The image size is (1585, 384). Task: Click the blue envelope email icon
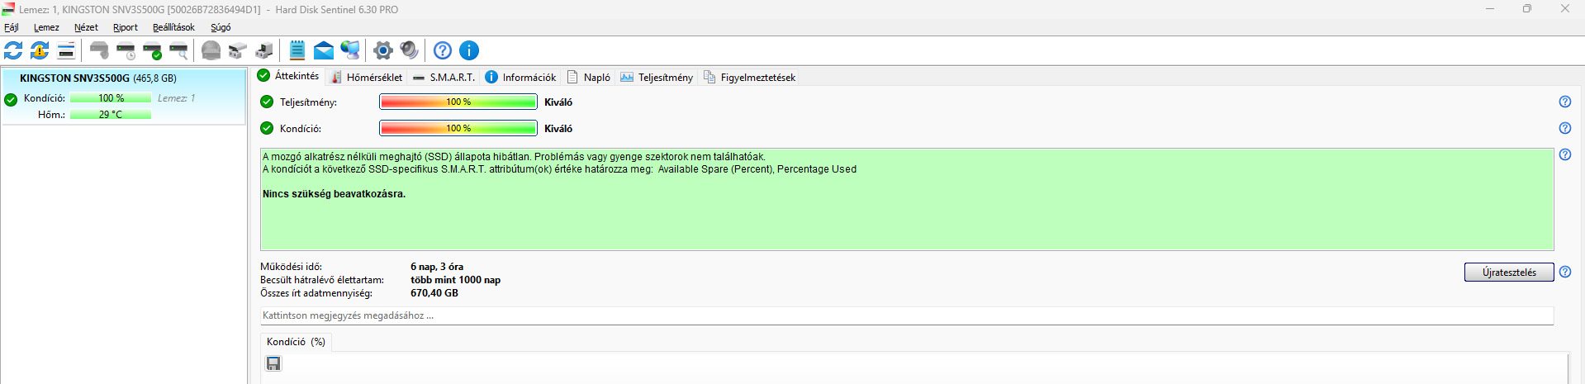pos(324,50)
